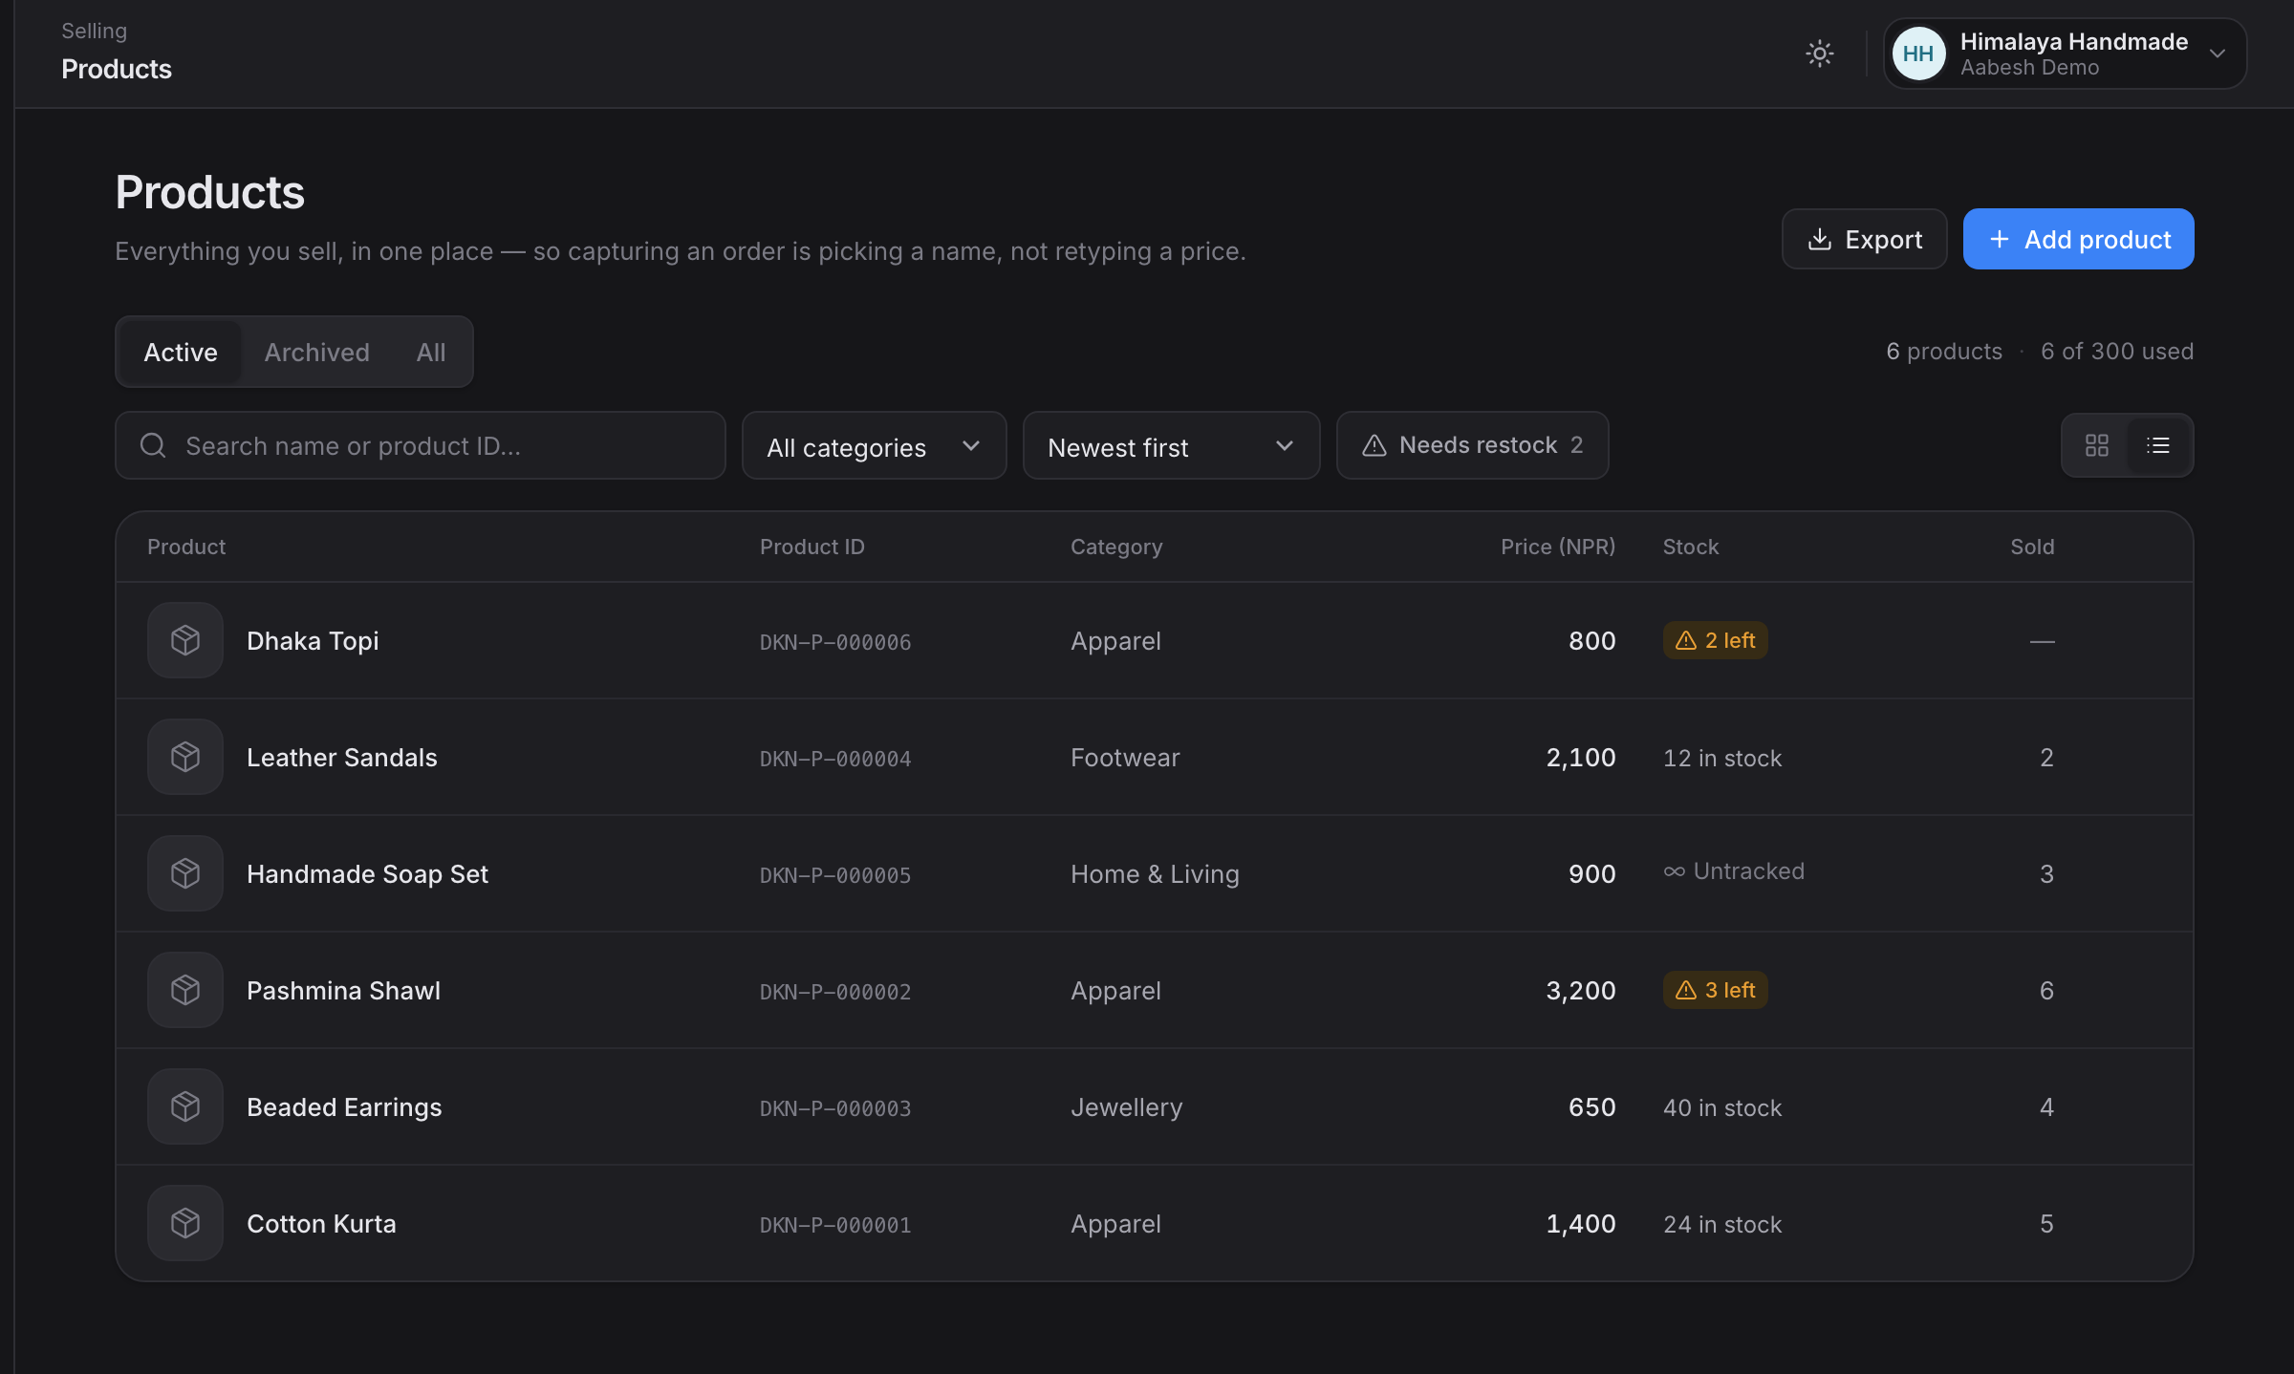Switch to list view layout
Screen dimensions: 2294x1374
click(x=2157, y=445)
